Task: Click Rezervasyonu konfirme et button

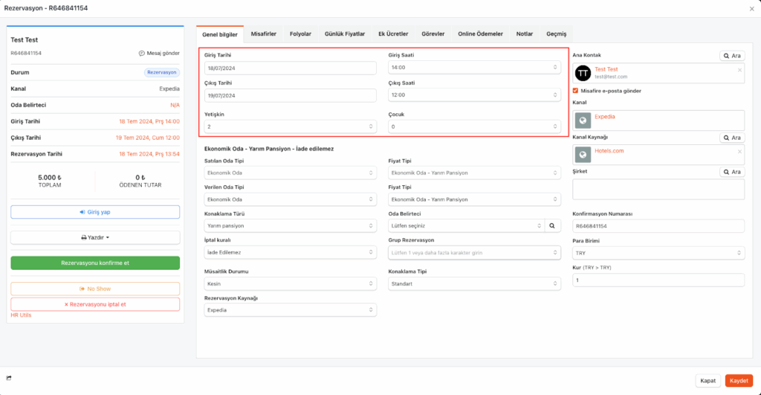Action: [x=95, y=263]
